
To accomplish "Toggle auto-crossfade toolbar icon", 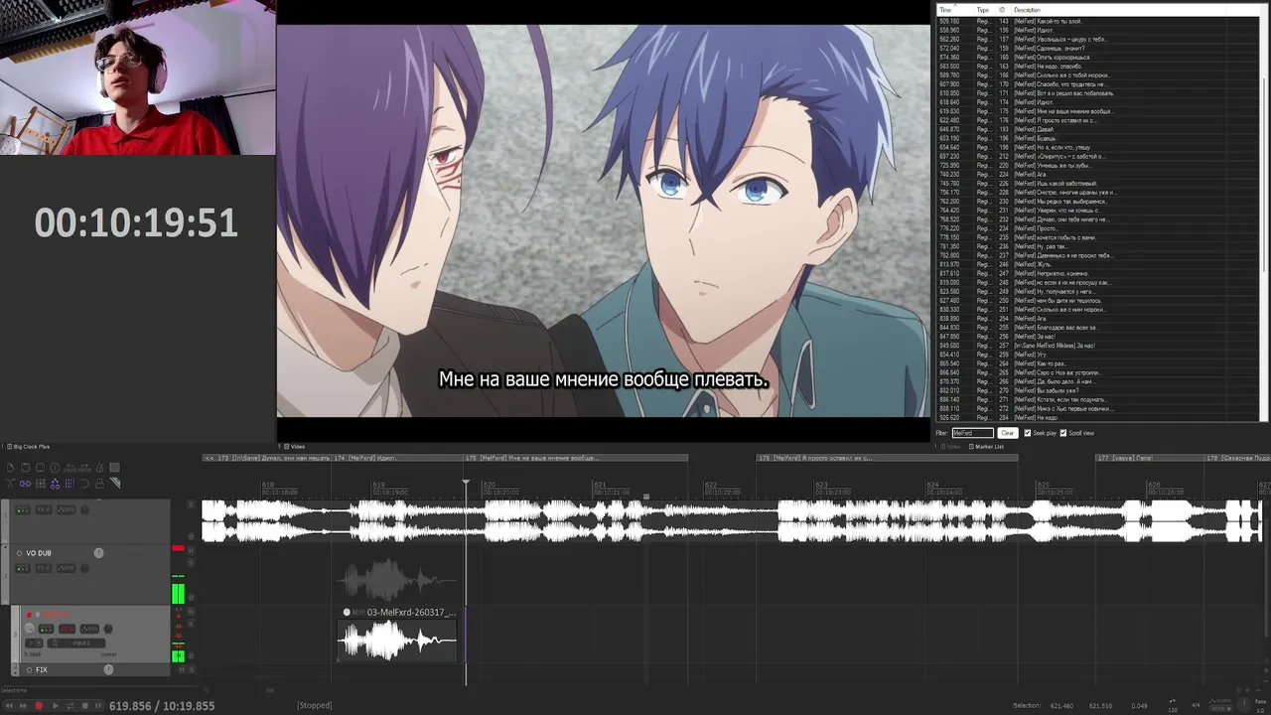I will coord(10,484).
